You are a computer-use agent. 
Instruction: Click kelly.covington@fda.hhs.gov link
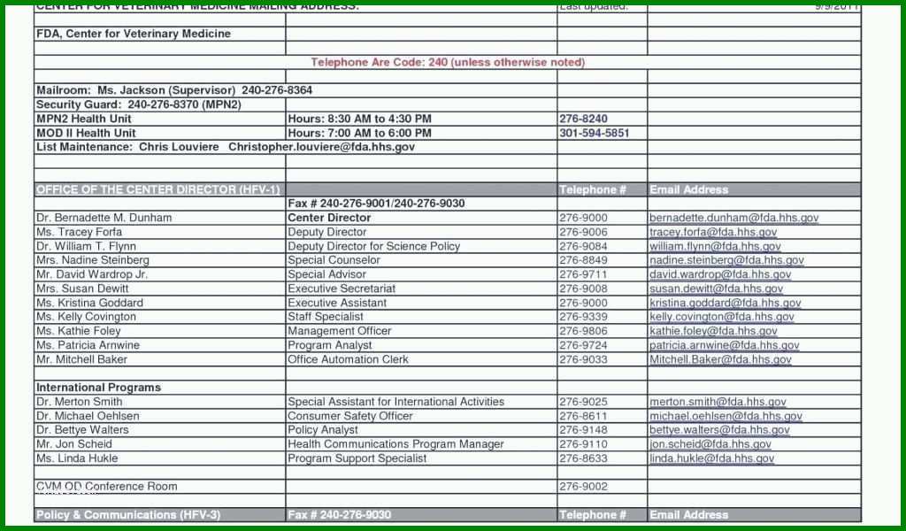tap(722, 317)
